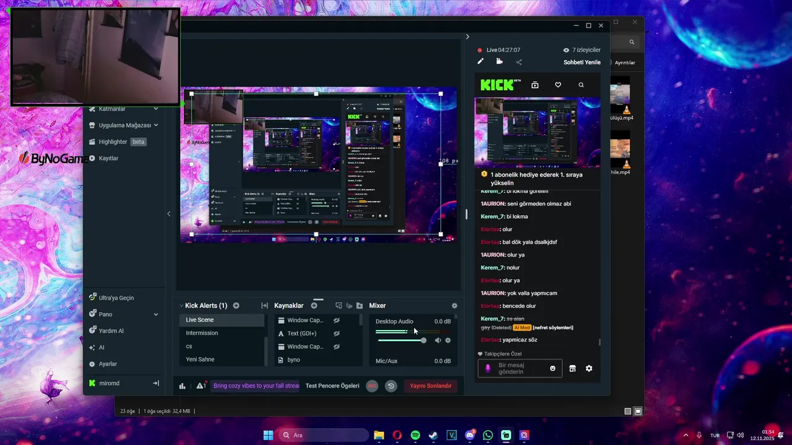
Task: Switch to the Intermission scene
Action: pyautogui.click(x=222, y=333)
